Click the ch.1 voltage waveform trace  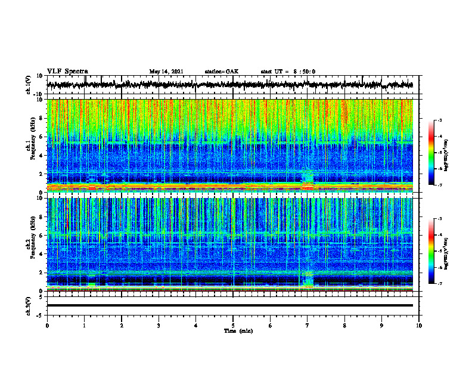pyautogui.click(x=230, y=85)
